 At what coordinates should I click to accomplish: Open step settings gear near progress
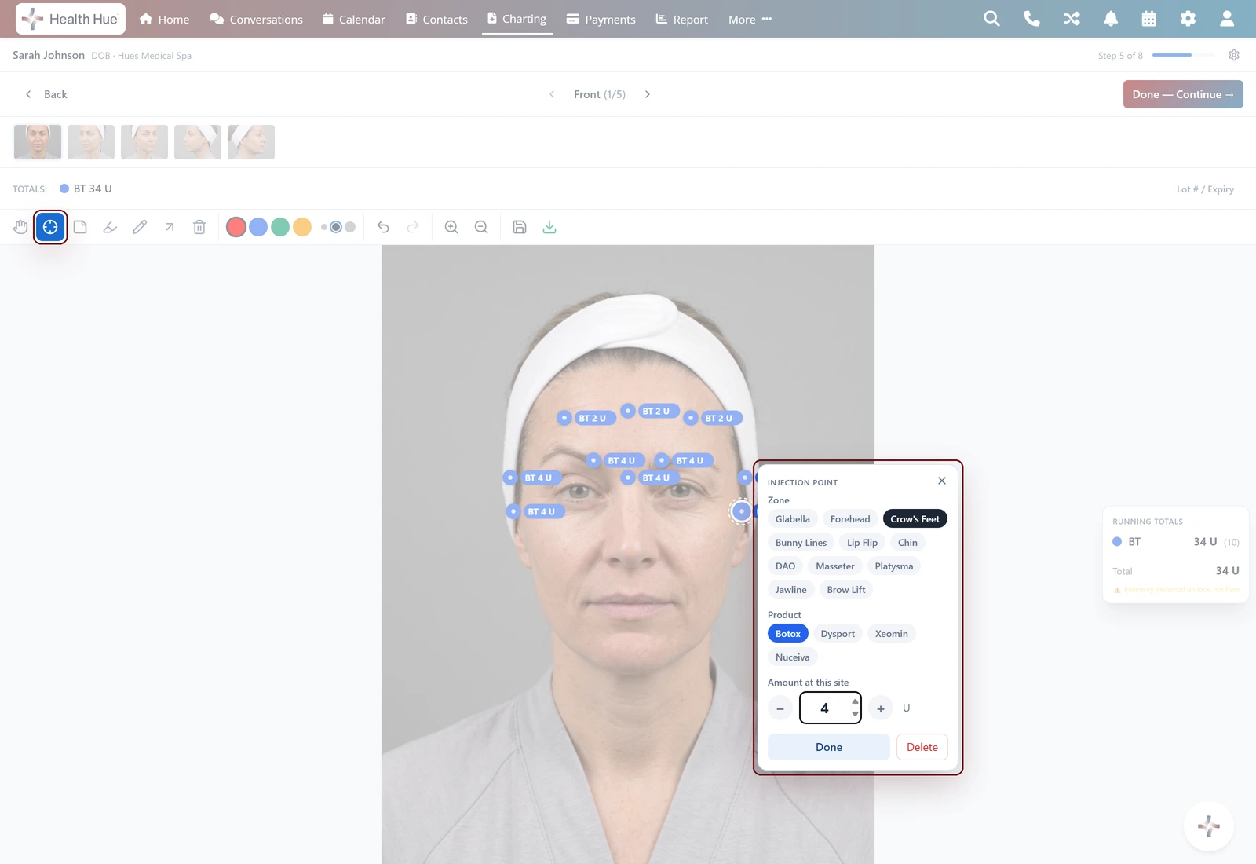click(x=1234, y=55)
